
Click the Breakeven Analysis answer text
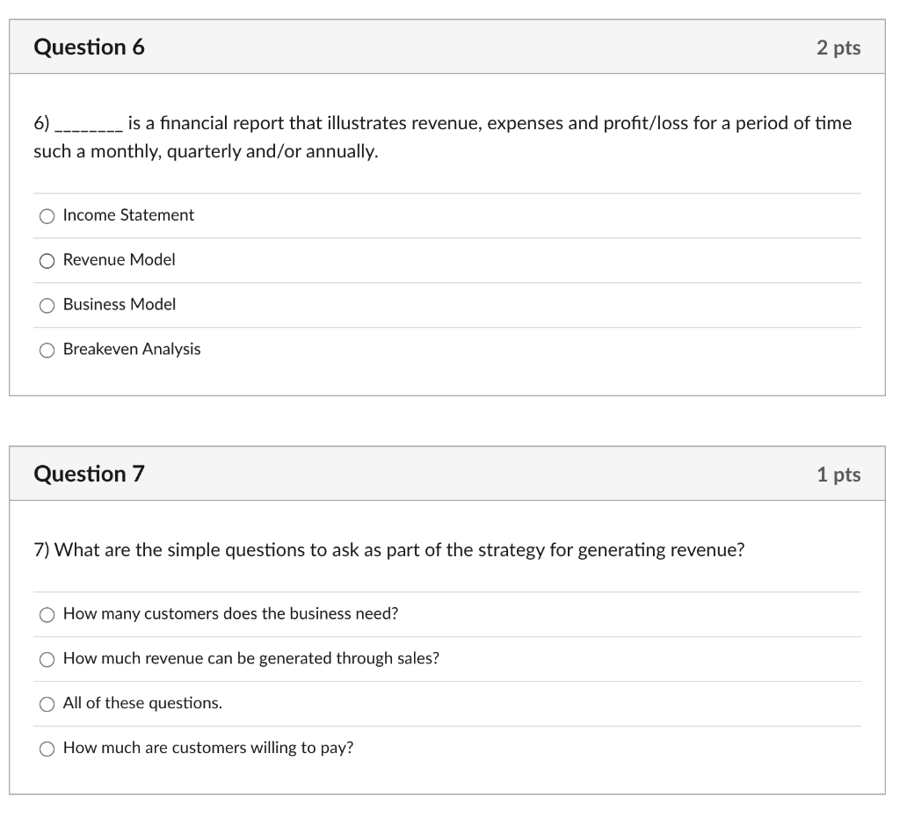point(131,350)
